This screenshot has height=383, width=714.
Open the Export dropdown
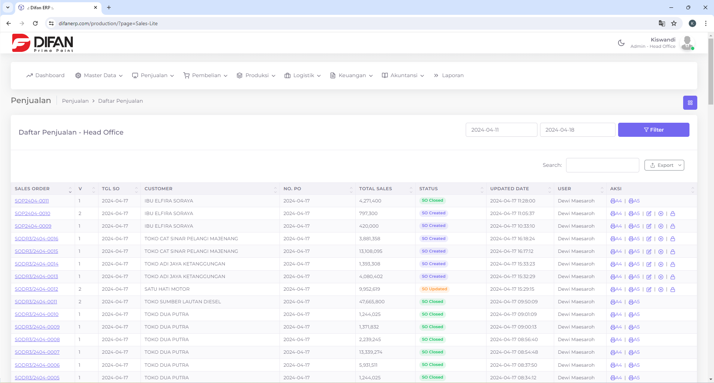click(664, 165)
